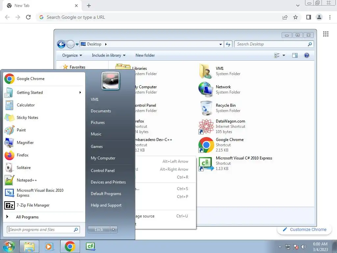Image resolution: width=337 pixels, height=253 pixels.
Task: Open Control Panel from Start menu right pane
Action: [x=103, y=171]
